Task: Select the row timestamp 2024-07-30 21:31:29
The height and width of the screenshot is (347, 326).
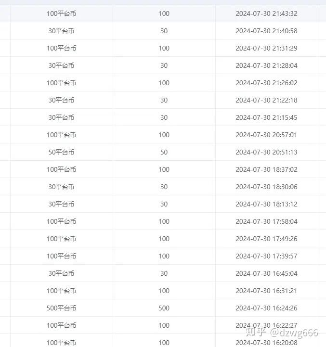Action: click(266, 48)
